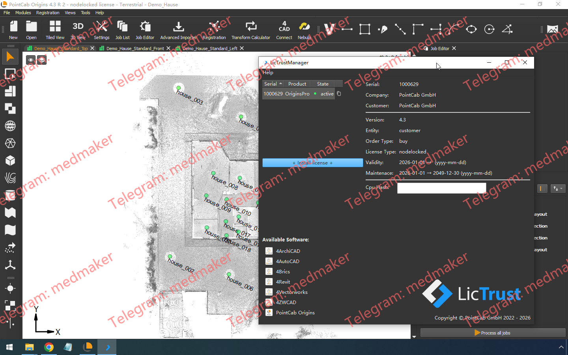Select the 4Revit software entry
This screenshot has height=355, width=568.
click(283, 282)
